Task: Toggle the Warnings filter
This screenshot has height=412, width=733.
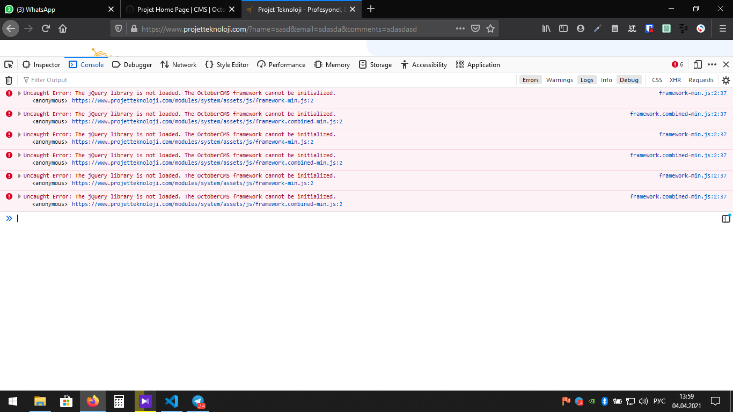Action: 560,80
